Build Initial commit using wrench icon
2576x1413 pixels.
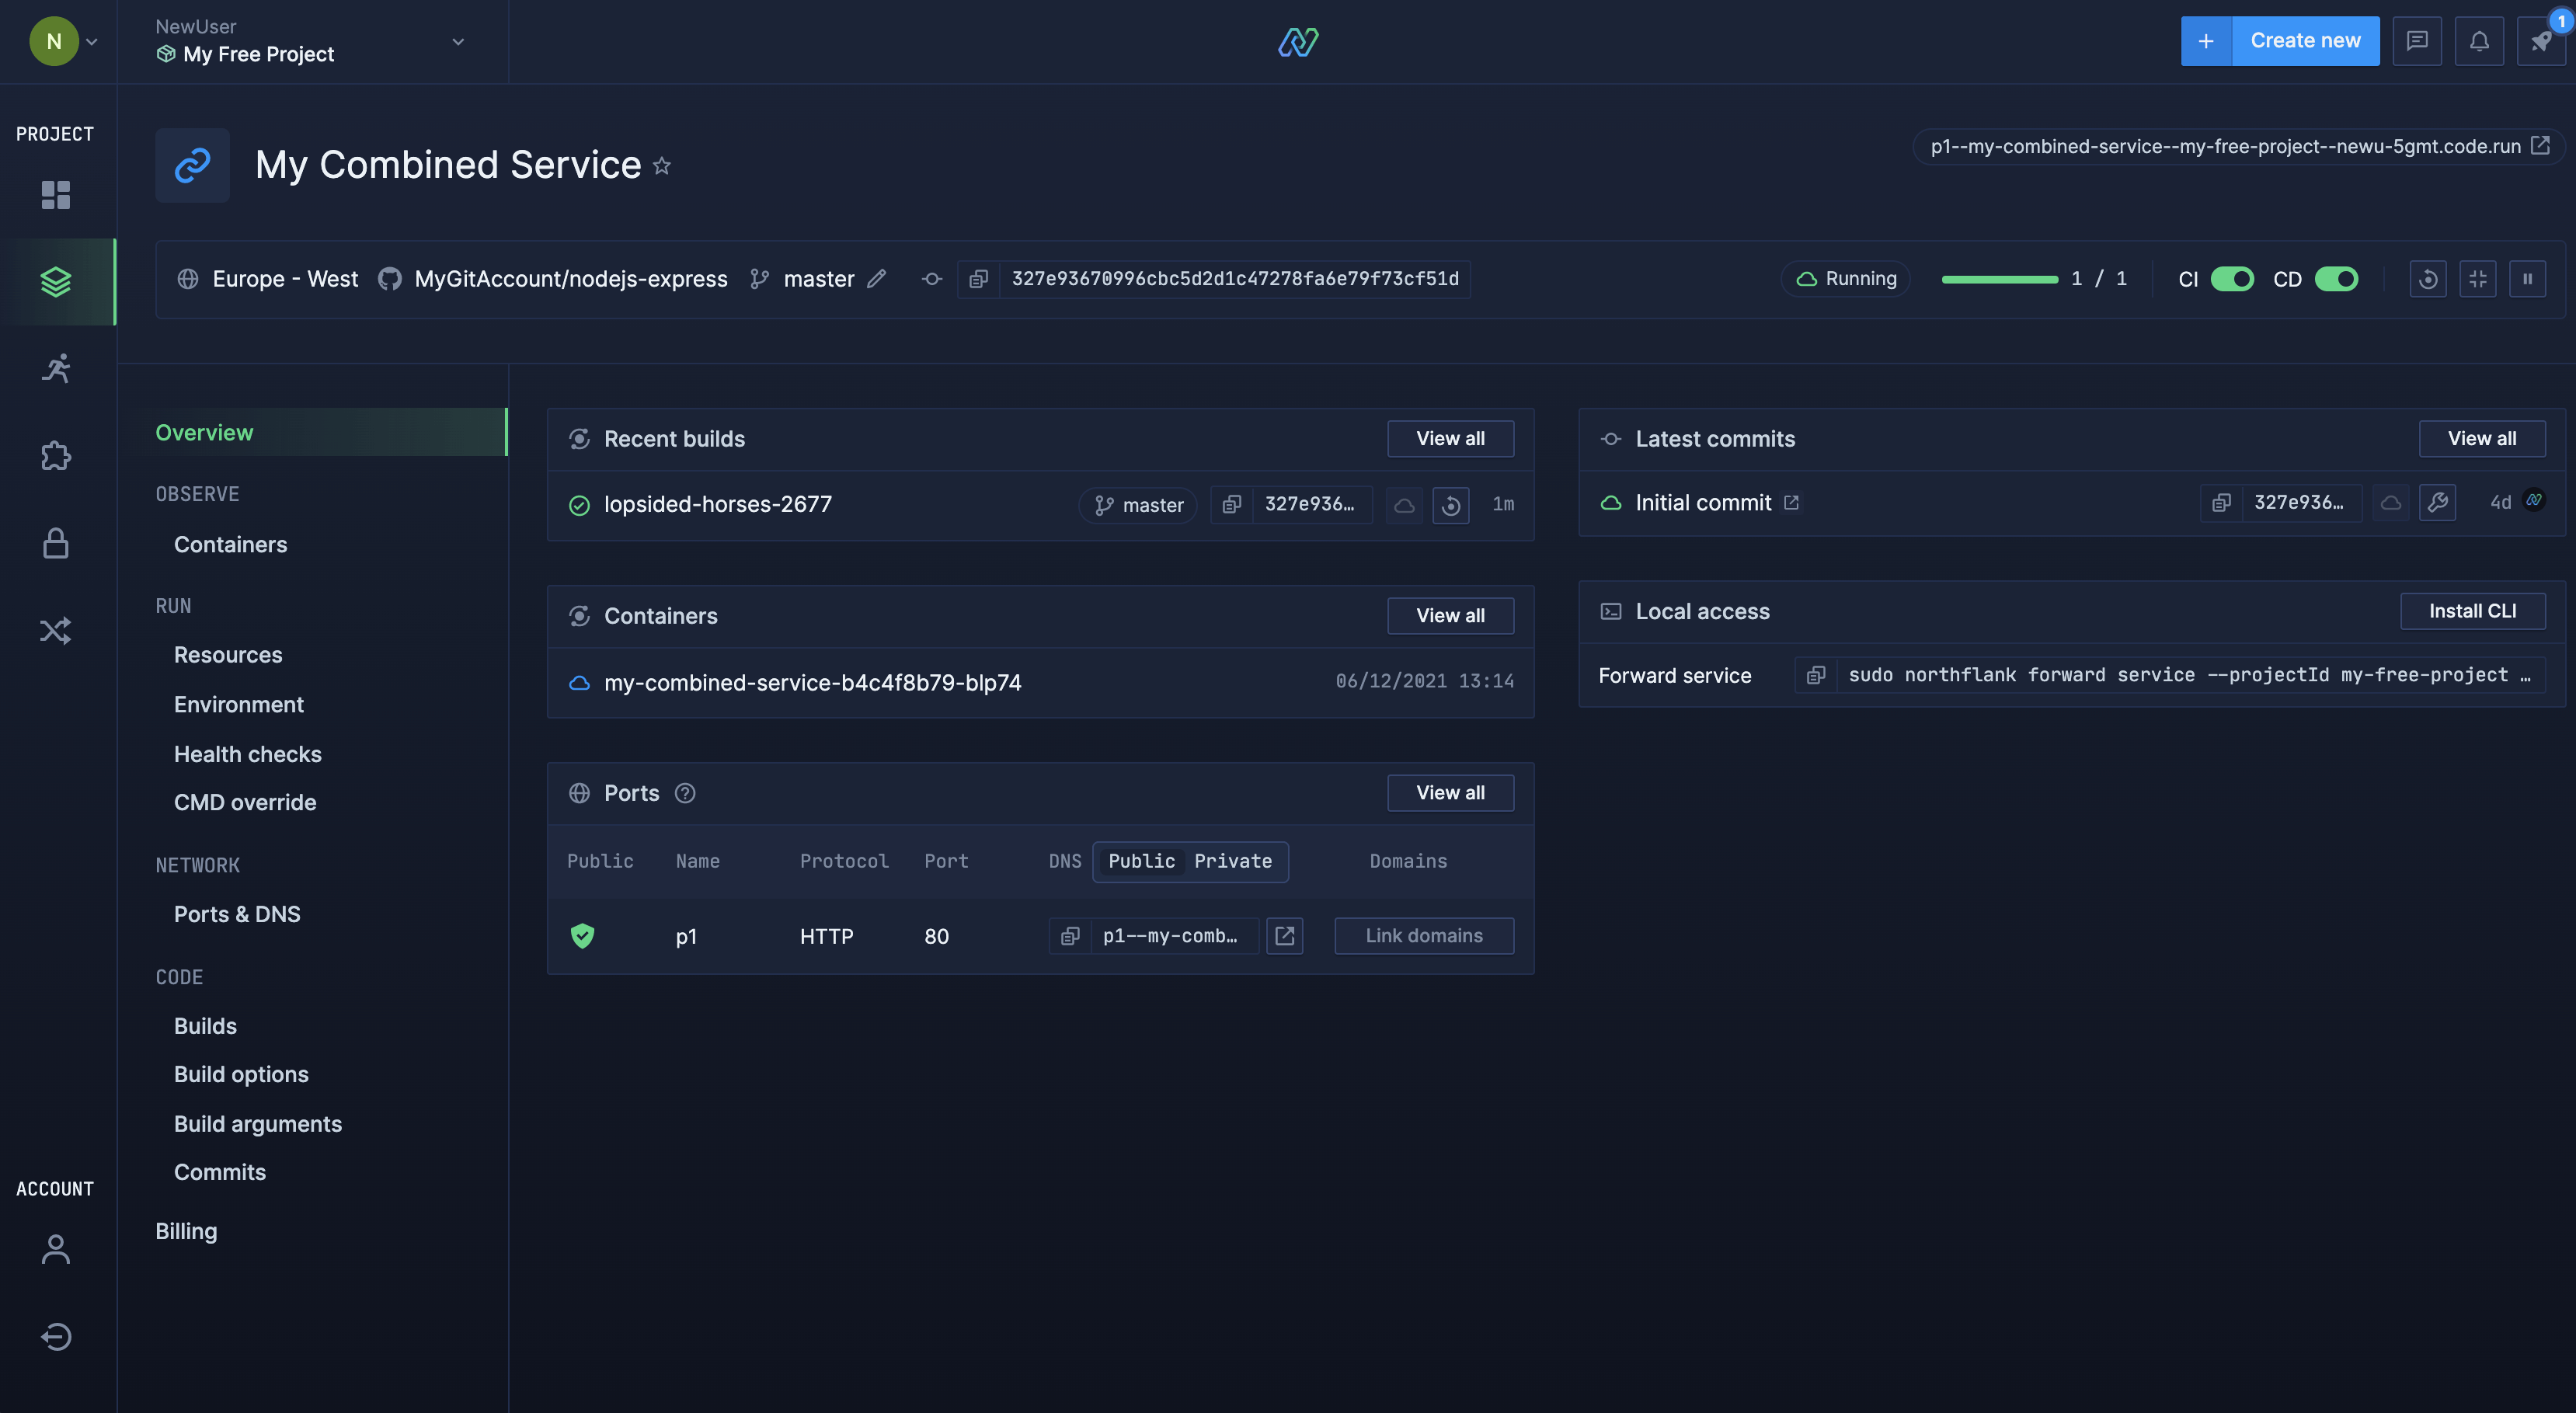(x=2438, y=503)
